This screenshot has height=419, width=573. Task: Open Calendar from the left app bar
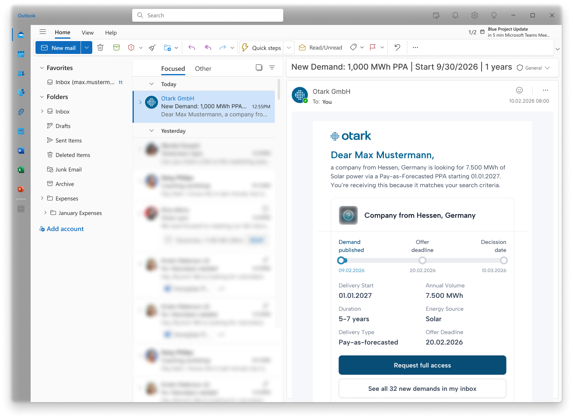point(21,54)
